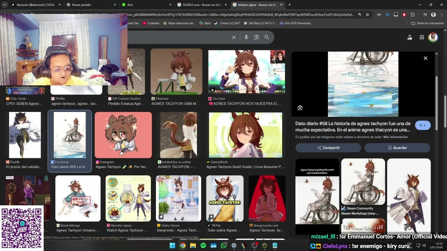447x251 pixels.
Task: Open the Newgrounds Agnes Tachyon thumbnail
Action: click(267, 198)
